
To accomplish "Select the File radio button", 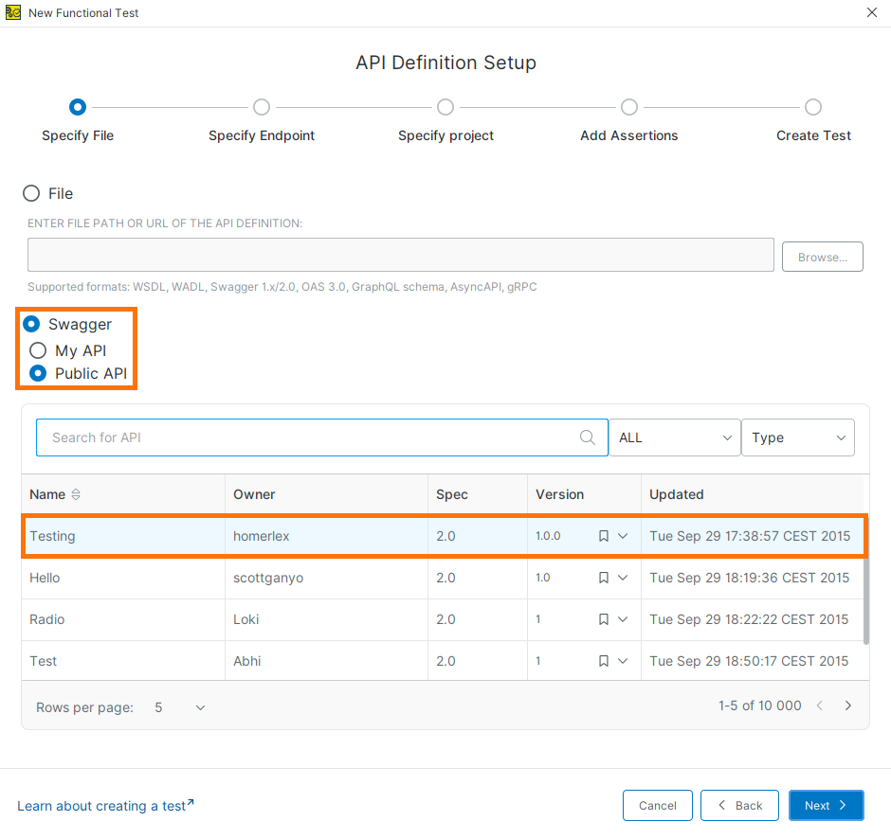I will point(31,193).
